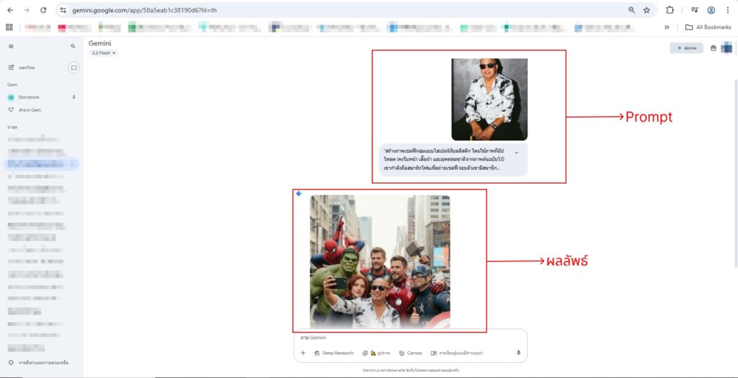The width and height of the screenshot is (738, 378).
Task: Click the sidebar search magnifier icon
Action: [73, 46]
